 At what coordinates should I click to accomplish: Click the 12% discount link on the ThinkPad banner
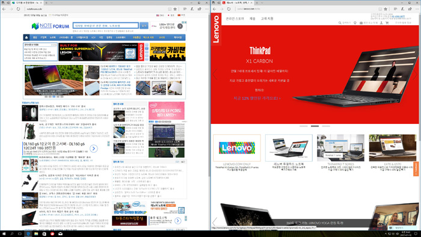[x=257, y=98]
